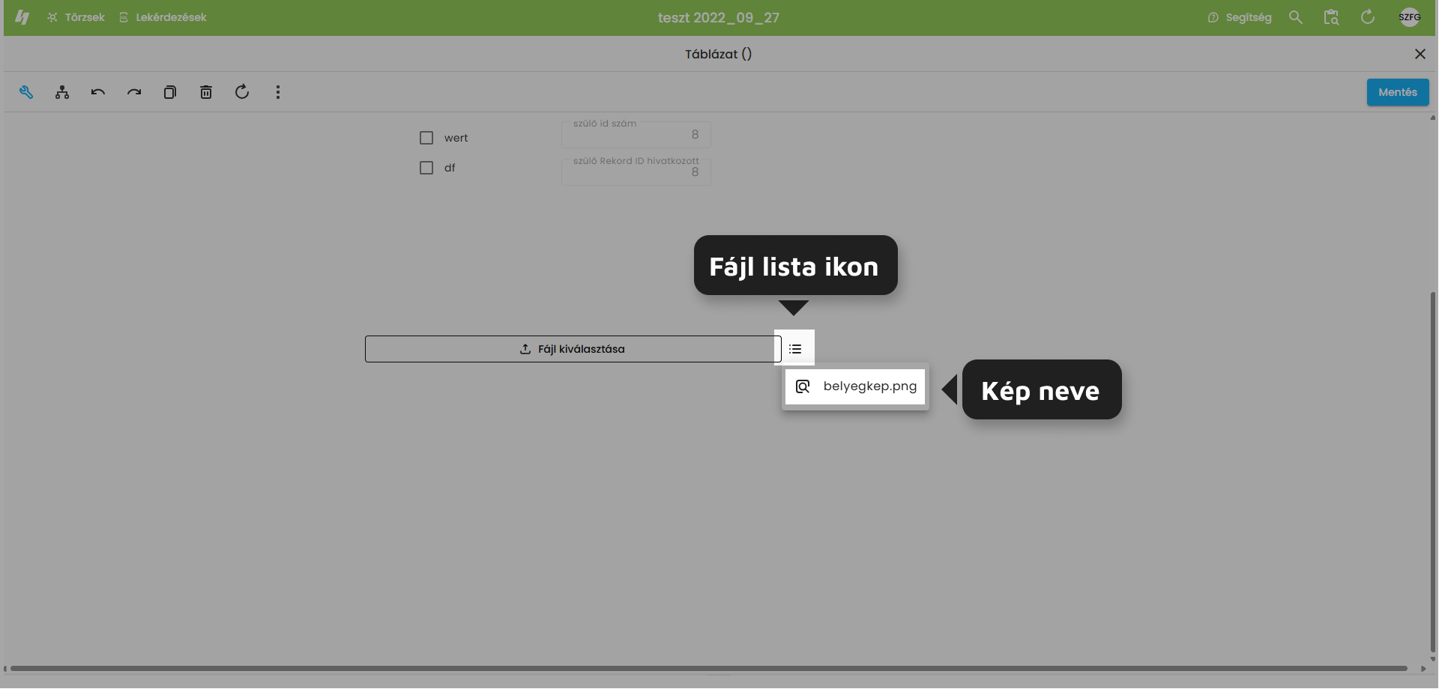
Task: Open the SZFG user avatar menu
Action: pyautogui.click(x=1410, y=17)
